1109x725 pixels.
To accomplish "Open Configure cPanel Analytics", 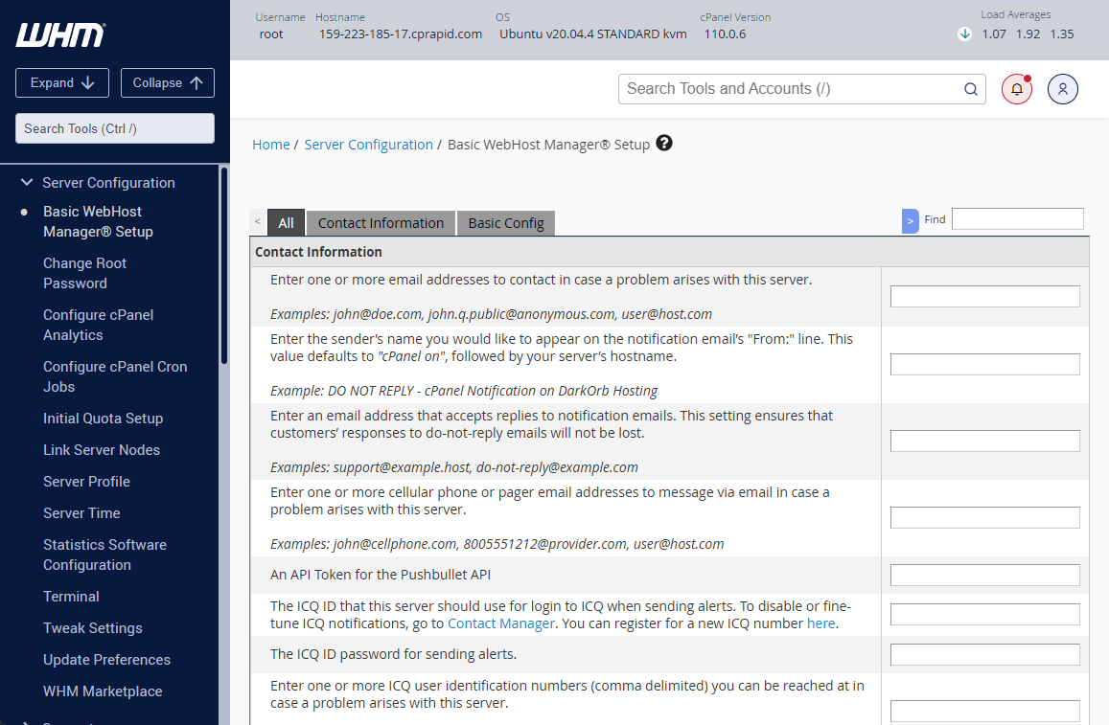I will tap(99, 325).
